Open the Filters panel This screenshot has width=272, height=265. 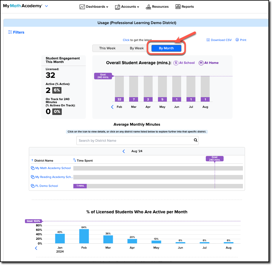(x=16, y=32)
